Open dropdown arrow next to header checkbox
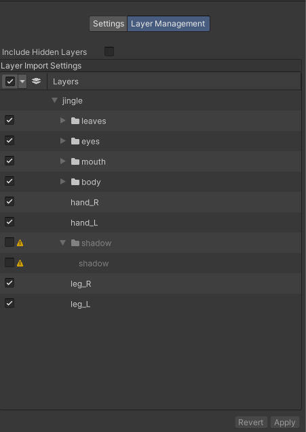 coord(22,81)
